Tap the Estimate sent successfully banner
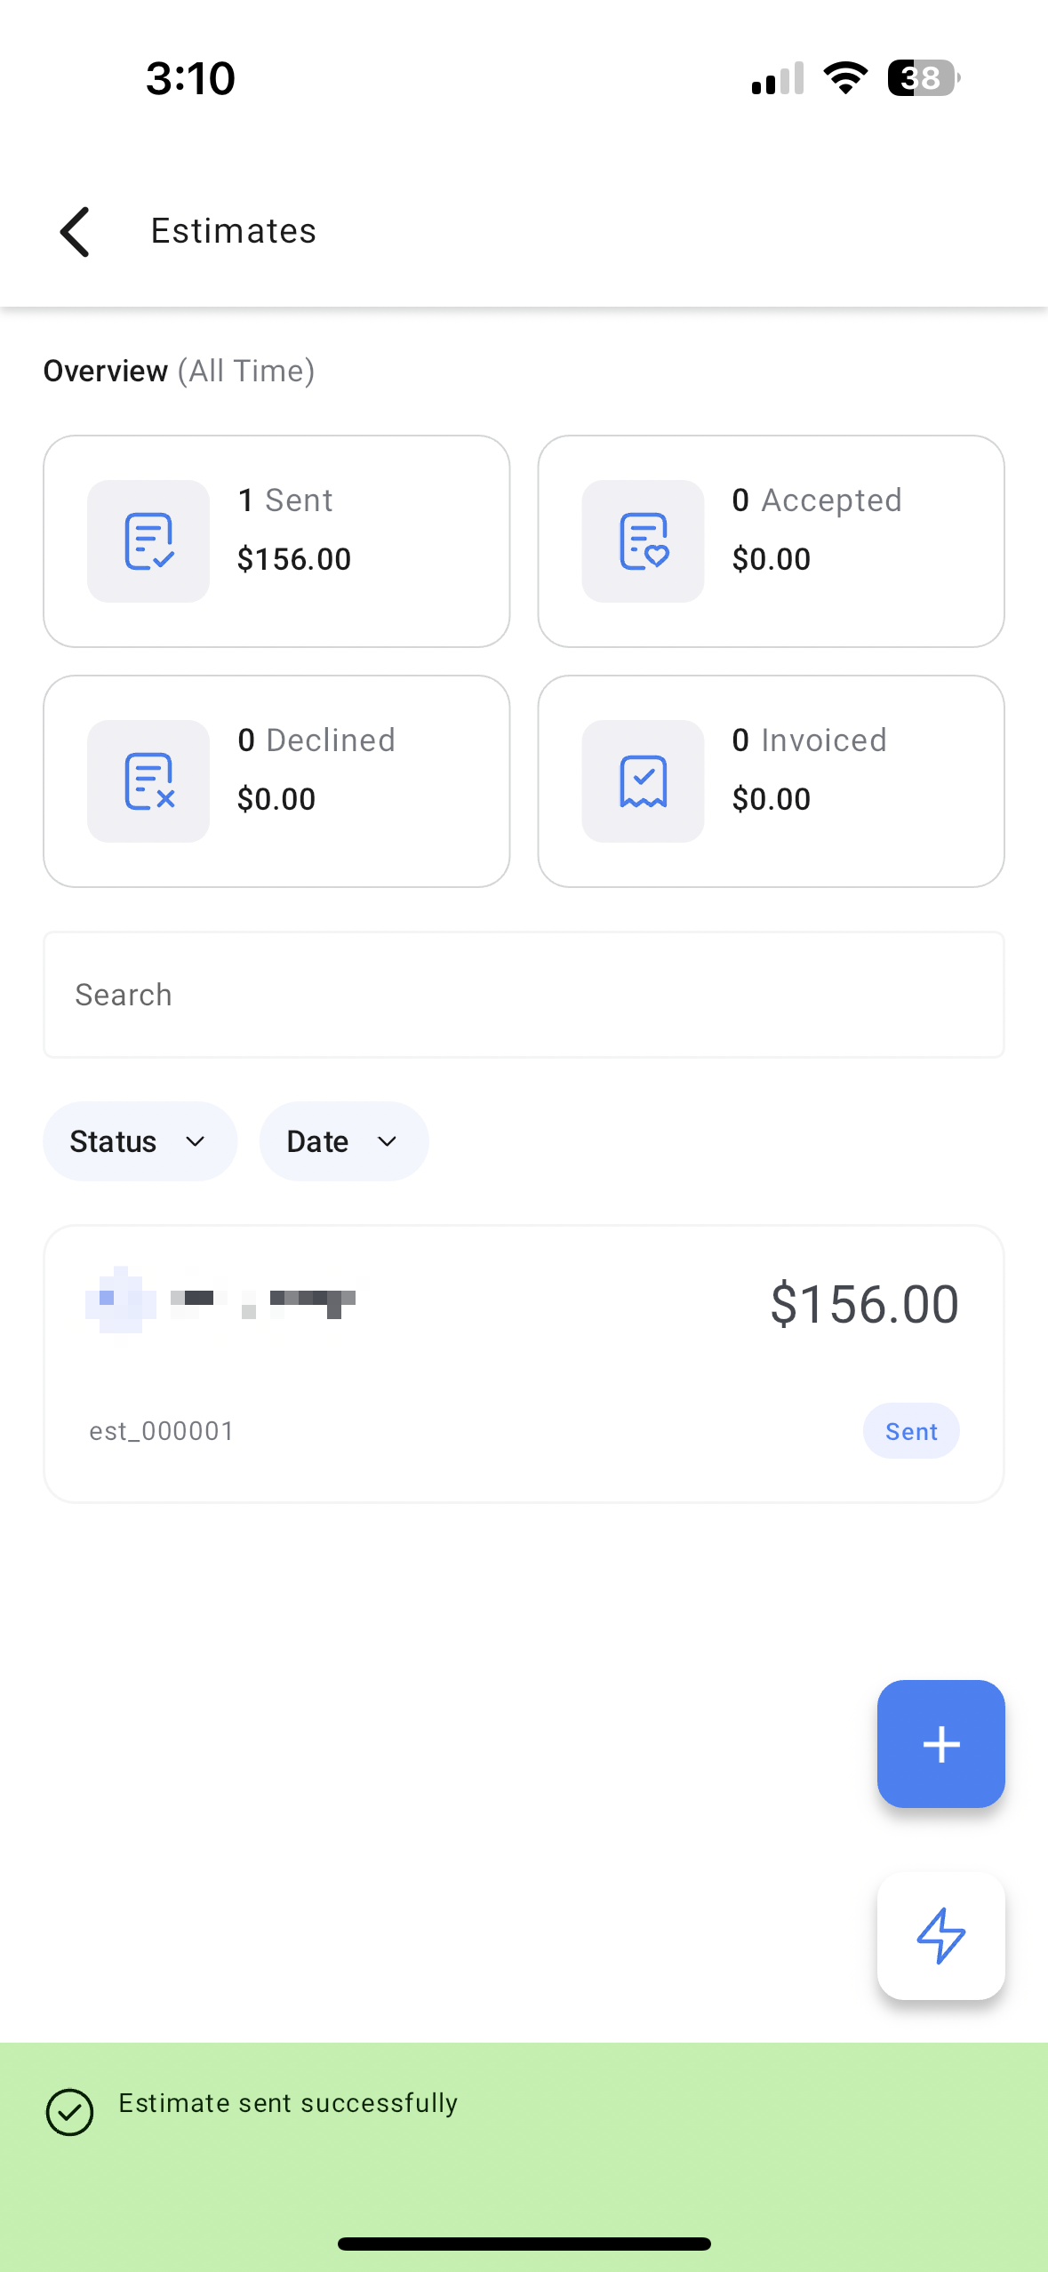 524,2116
